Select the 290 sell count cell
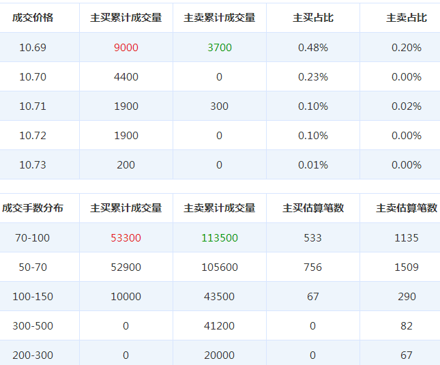The width and height of the screenshot is (440, 365). click(407, 297)
